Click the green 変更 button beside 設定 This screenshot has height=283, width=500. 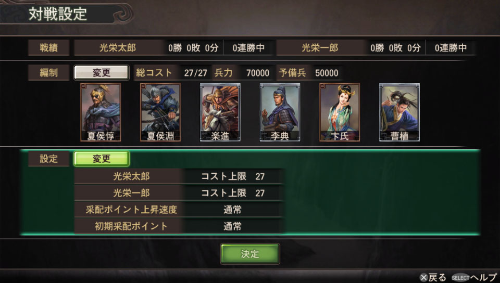coord(102,159)
